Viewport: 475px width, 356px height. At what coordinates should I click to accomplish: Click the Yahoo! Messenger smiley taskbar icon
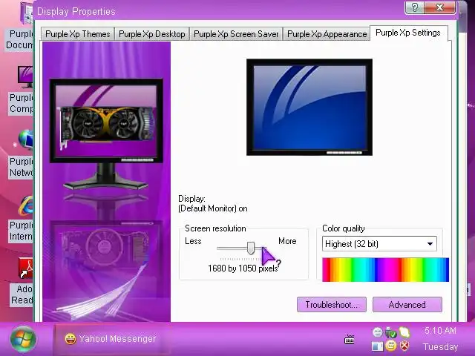point(71,339)
